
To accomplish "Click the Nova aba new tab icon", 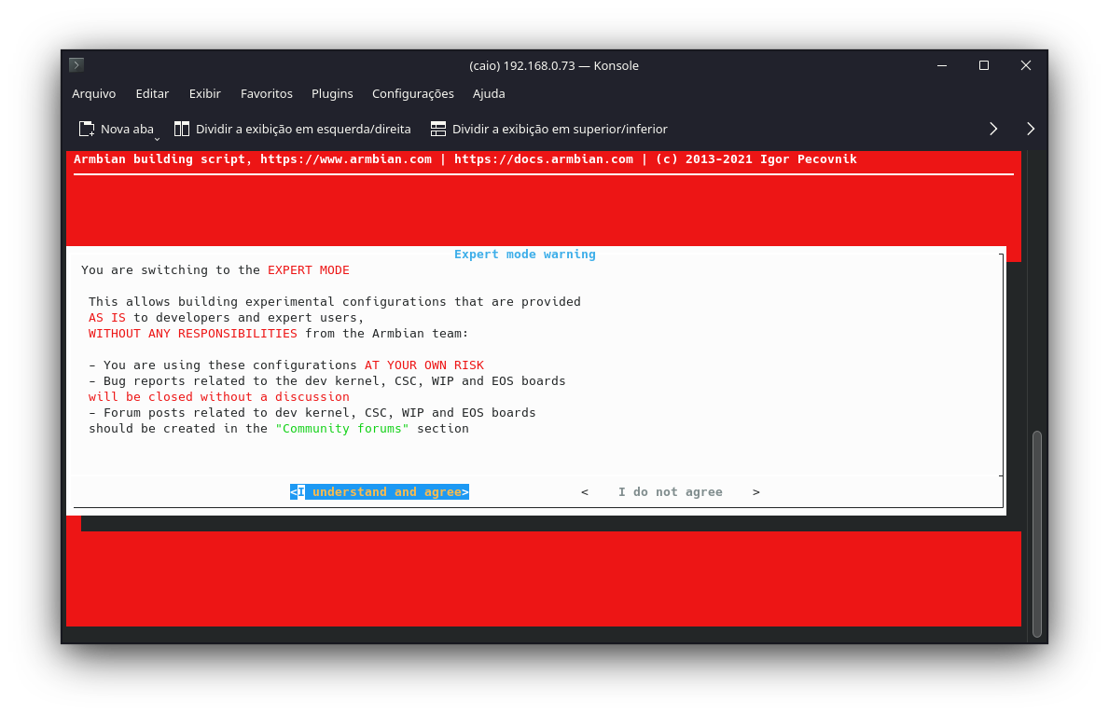I will (87, 129).
